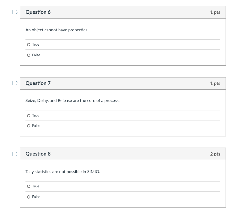Click the Question 8 header bar
233x215 pixels.
pos(123,154)
